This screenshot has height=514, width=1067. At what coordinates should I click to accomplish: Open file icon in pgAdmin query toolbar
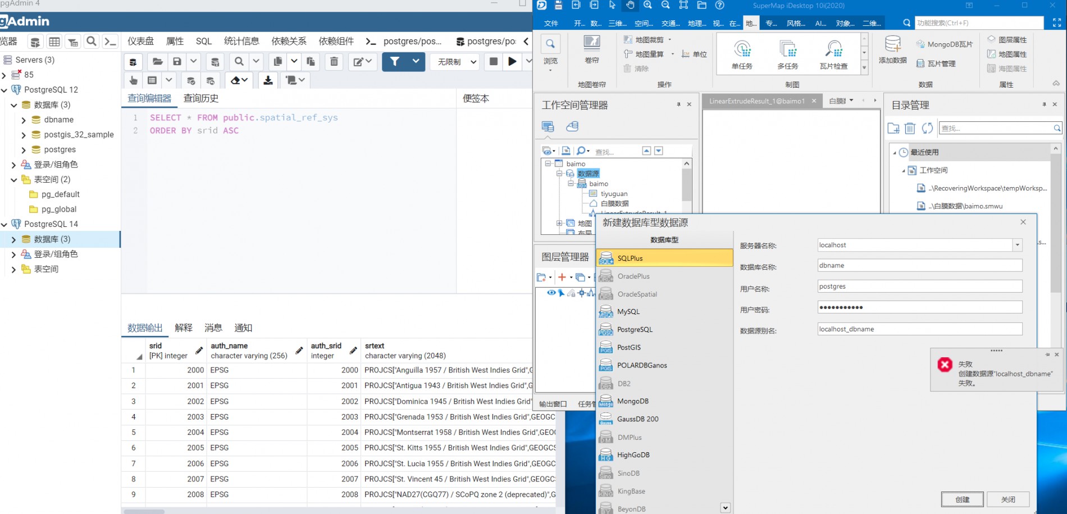coord(158,61)
